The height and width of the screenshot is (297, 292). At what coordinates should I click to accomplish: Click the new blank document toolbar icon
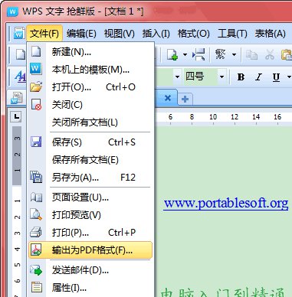tap(21, 54)
